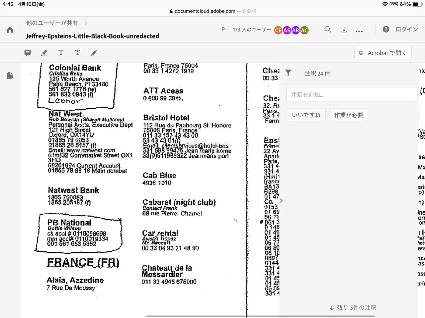Select the freehand pencil drawing tool
The width and height of the screenshot is (425, 318).
tap(94, 53)
